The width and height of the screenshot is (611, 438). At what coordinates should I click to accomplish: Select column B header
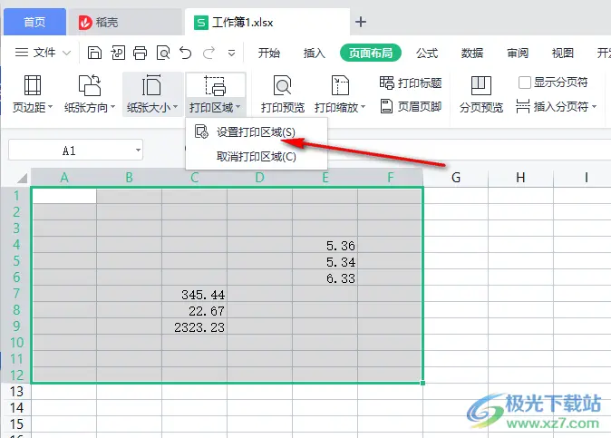pyautogui.click(x=129, y=178)
